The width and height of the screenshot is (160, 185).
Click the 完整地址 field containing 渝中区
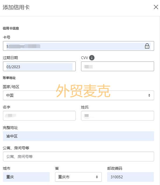click(x=78, y=136)
